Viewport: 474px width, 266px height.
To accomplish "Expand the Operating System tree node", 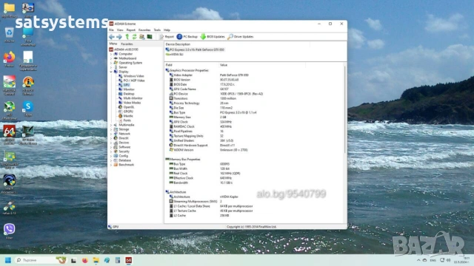I will click(x=111, y=63).
